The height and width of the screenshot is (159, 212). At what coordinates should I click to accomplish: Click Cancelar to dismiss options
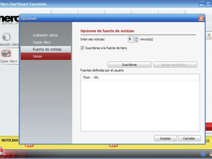tap(189, 138)
